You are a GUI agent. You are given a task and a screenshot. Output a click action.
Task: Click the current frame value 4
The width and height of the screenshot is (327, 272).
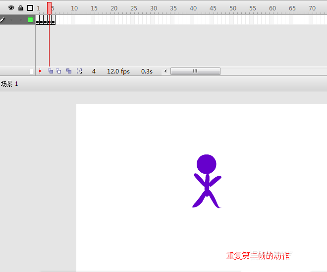[94, 71]
